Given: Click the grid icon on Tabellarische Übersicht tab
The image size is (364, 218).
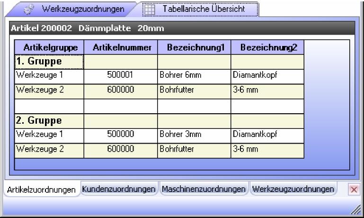Looking at the screenshot, I should click(x=150, y=10).
